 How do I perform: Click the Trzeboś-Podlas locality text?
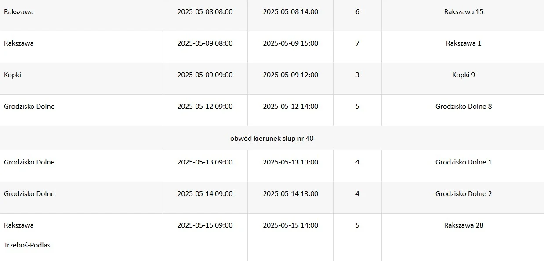(27, 245)
